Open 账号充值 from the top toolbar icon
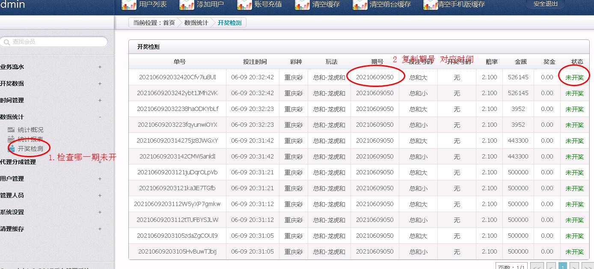The width and height of the screenshot is (594, 269). [x=244, y=5]
